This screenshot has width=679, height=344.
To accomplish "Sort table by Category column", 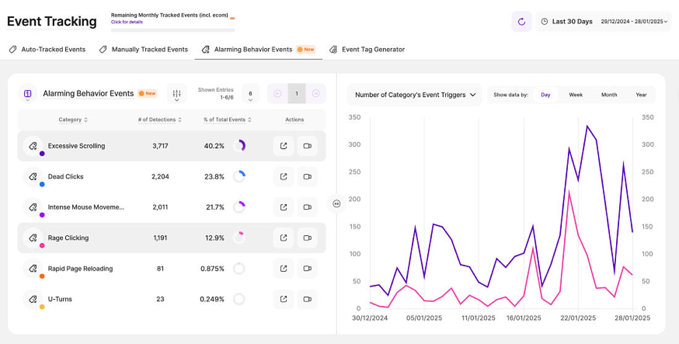I will click(x=73, y=120).
